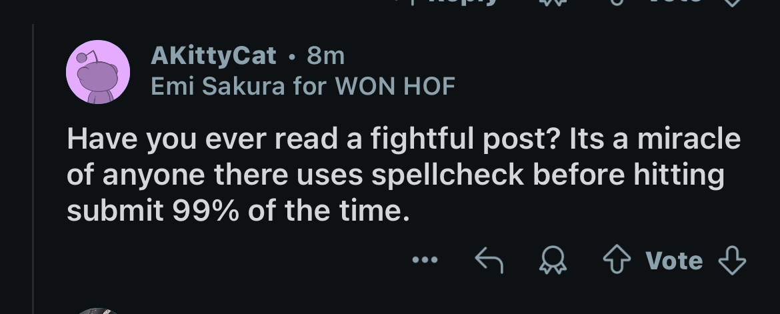Downvote AKittyCat's comment
780x314 pixels.
click(x=731, y=260)
